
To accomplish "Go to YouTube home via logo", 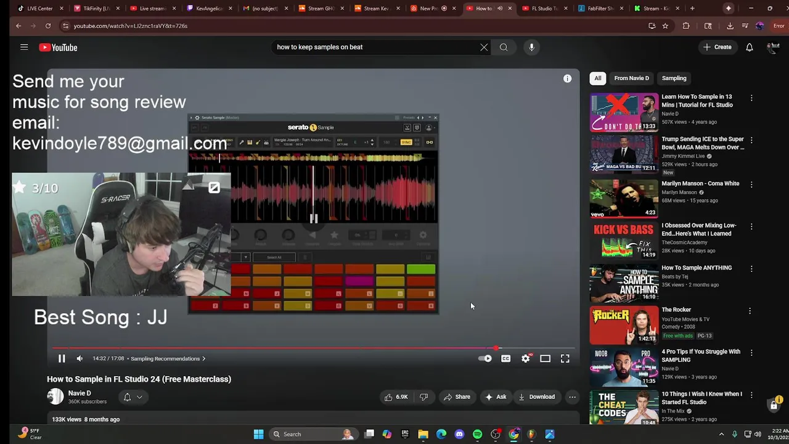I will coord(58,47).
